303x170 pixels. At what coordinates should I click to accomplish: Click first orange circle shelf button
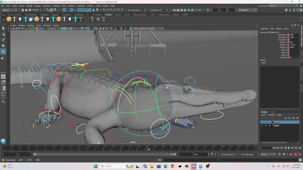(x=9, y=19)
